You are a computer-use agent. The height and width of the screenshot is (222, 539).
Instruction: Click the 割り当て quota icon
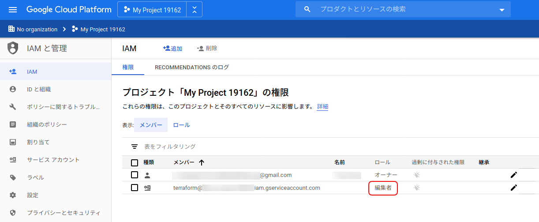click(13, 142)
